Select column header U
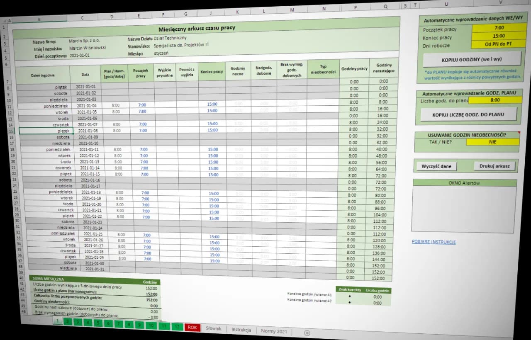The width and height of the screenshot is (531, 340). coord(446,4)
